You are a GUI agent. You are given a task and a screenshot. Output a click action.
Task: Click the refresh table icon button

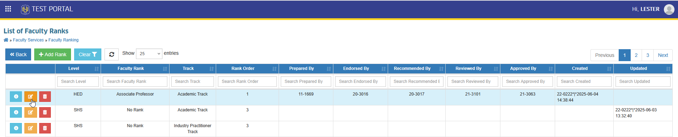(112, 54)
